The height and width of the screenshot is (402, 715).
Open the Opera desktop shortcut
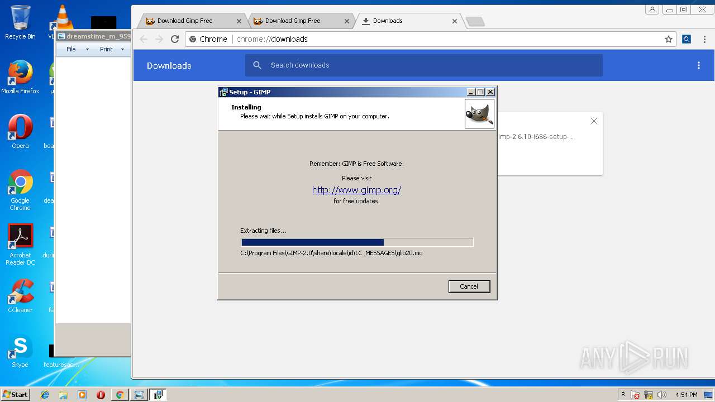(x=20, y=132)
